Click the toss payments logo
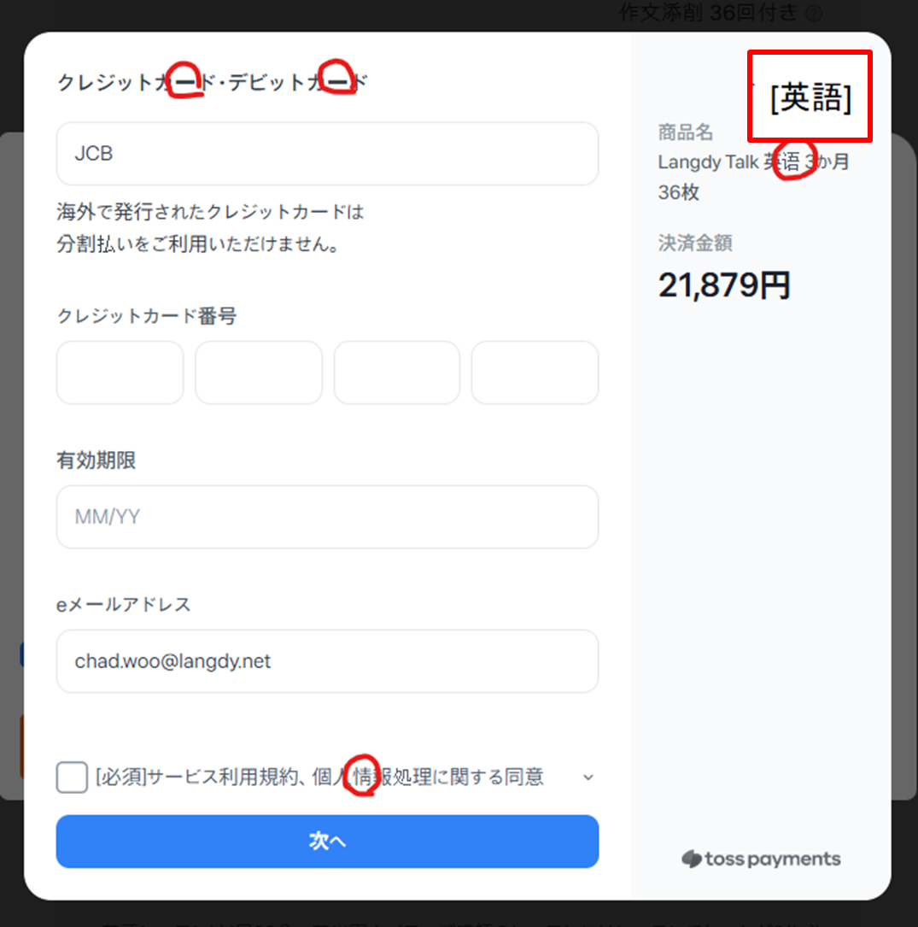Viewport: 918px width, 927px height. [761, 859]
